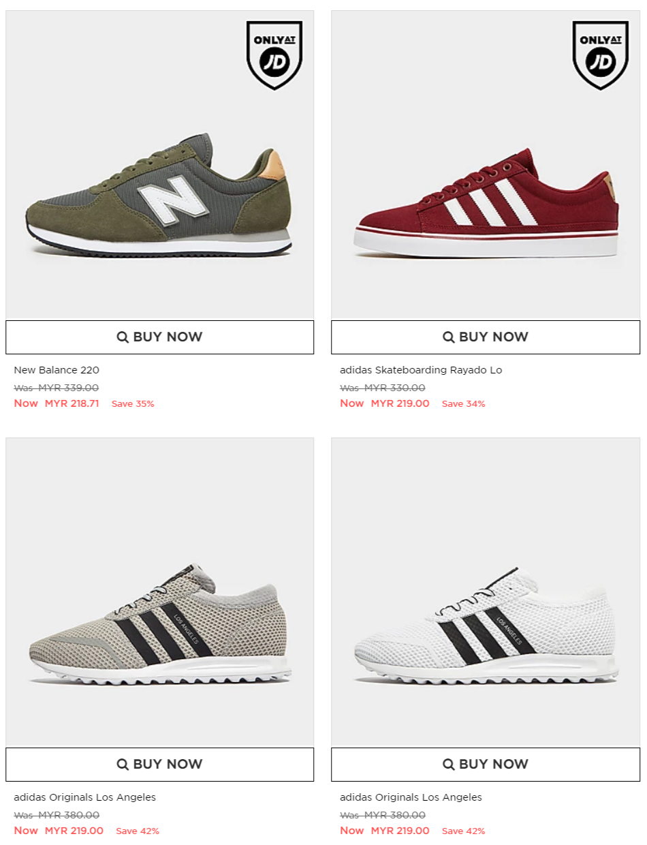Click the Now MYR 218.71 price

pos(57,403)
